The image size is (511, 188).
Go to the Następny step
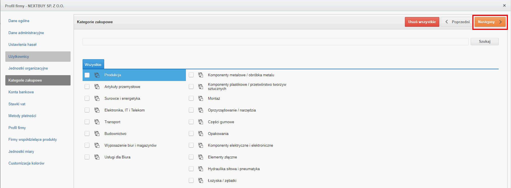(x=490, y=22)
